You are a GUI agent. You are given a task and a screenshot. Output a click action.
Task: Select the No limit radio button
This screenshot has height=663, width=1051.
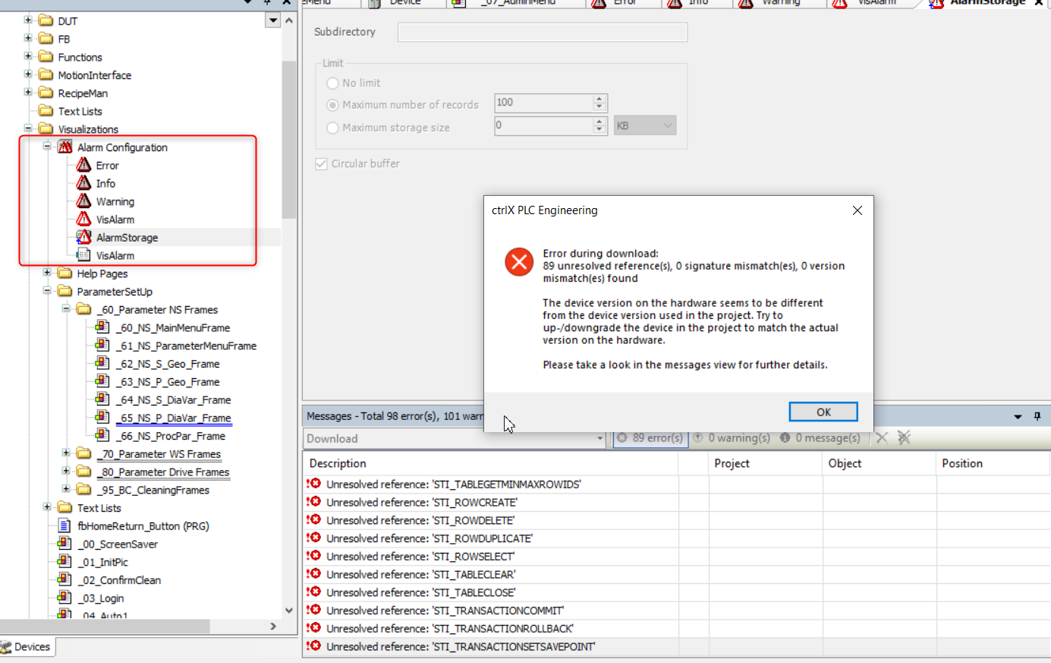332,83
